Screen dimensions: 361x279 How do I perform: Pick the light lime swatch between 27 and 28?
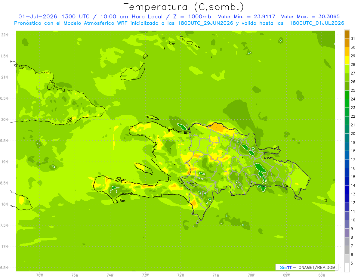click(347, 69)
